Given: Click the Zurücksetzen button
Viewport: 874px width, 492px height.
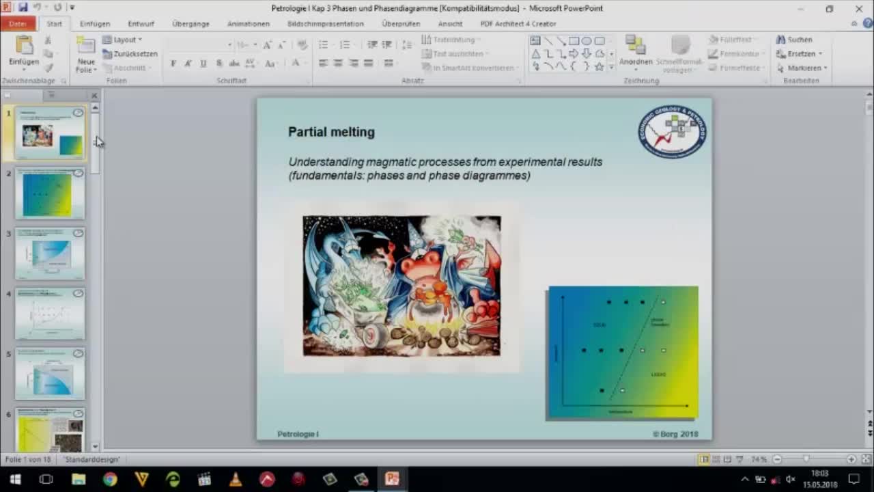Looking at the screenshot, I should coord(130,53).
